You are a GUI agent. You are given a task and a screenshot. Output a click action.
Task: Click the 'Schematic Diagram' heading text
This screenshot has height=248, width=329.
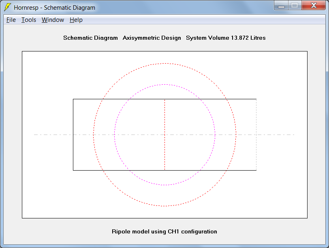tap(90, 38)
